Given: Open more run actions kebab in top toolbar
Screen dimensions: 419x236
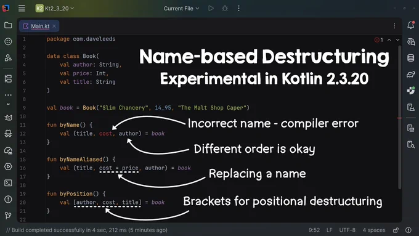Looking at the screenshot, I should pyautogui.click(x=238, y=8).
